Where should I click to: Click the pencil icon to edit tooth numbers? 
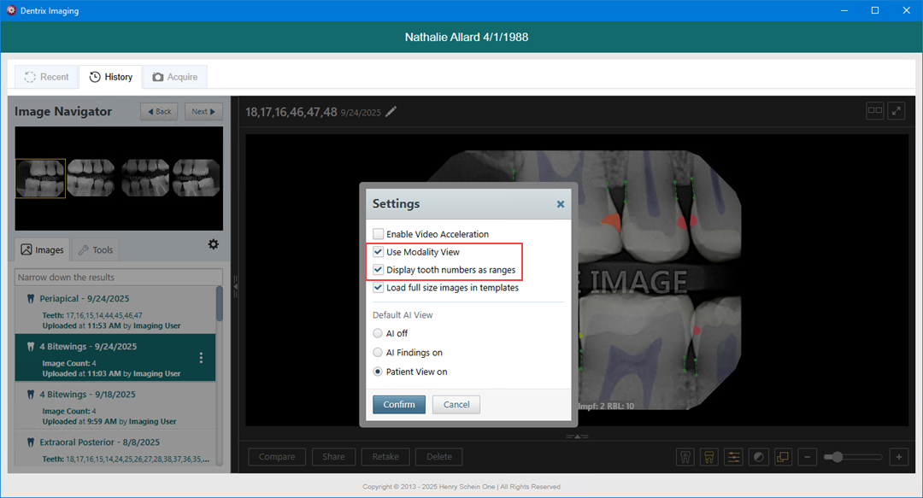391,111
